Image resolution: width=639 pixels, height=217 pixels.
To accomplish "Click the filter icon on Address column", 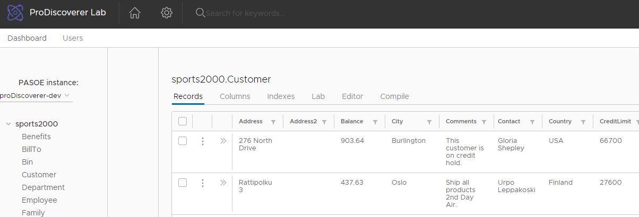I will click(x=273, y=122).
